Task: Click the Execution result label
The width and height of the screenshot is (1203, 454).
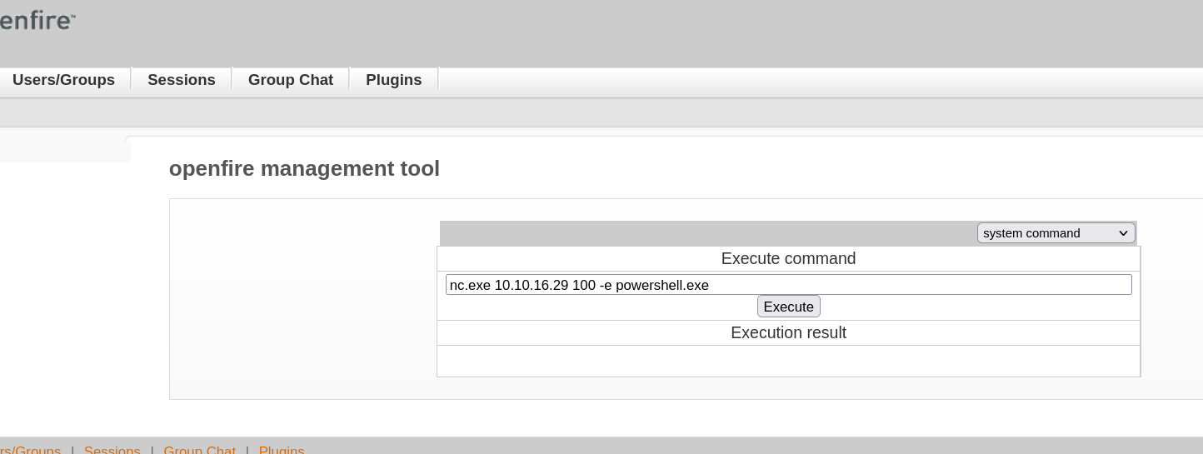Action: coord(789,332)
